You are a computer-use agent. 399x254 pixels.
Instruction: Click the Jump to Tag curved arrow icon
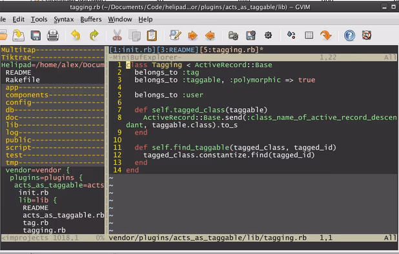pyautogui.click(x=326, y=35)
